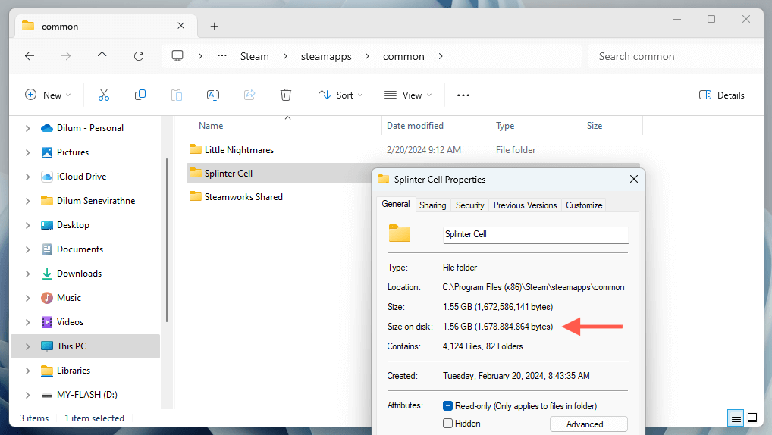Toggle the Details pane button
772x435 pixels.
pos(721,95)
